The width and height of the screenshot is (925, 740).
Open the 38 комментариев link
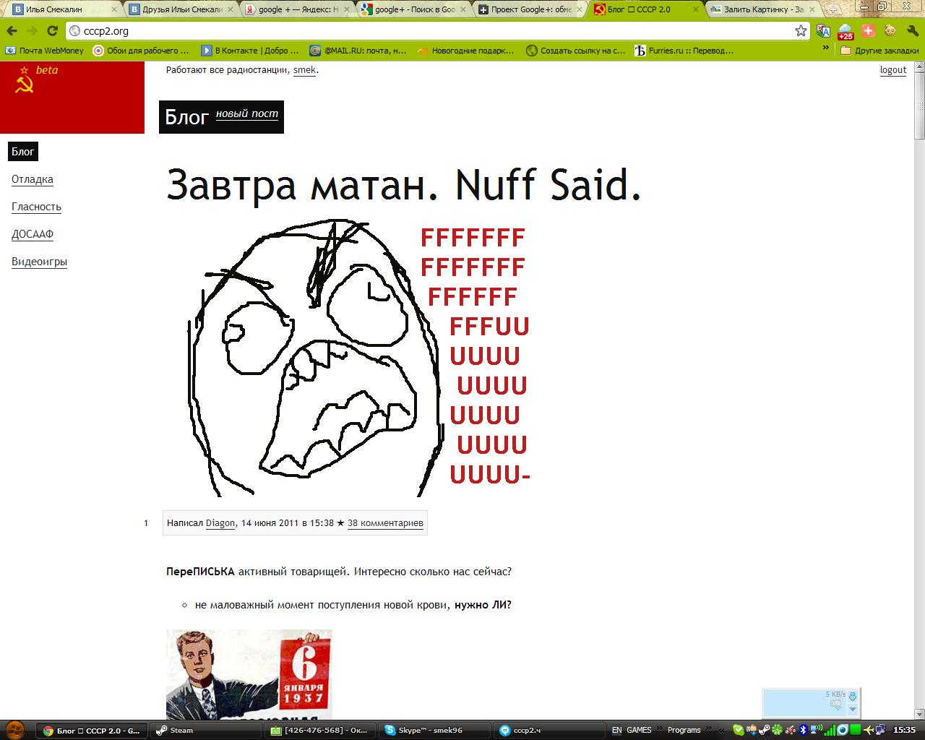tap(385, 523)
